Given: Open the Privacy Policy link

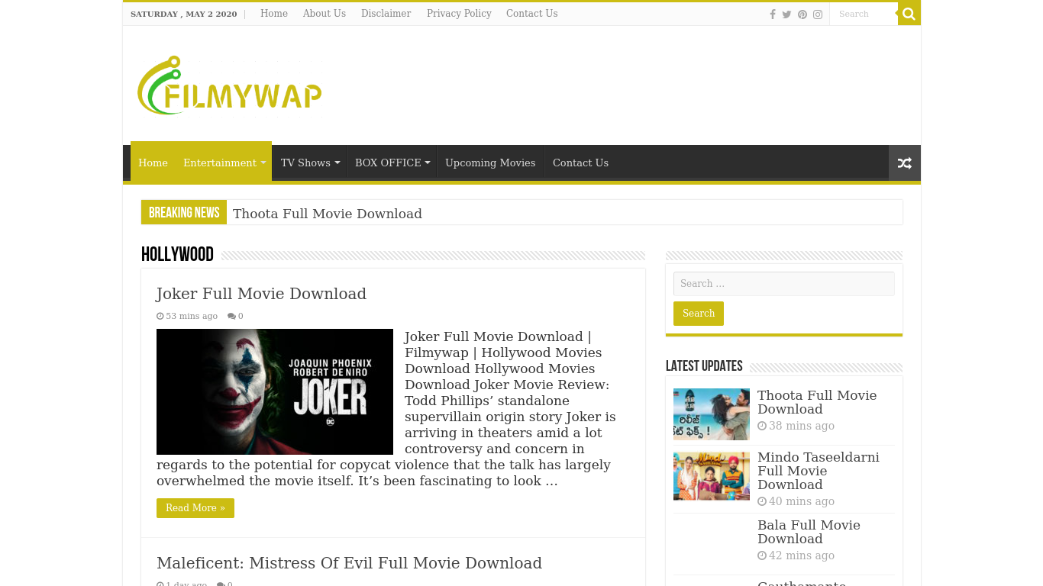Looking at the screenshot, I should click(x=459, y=14).
